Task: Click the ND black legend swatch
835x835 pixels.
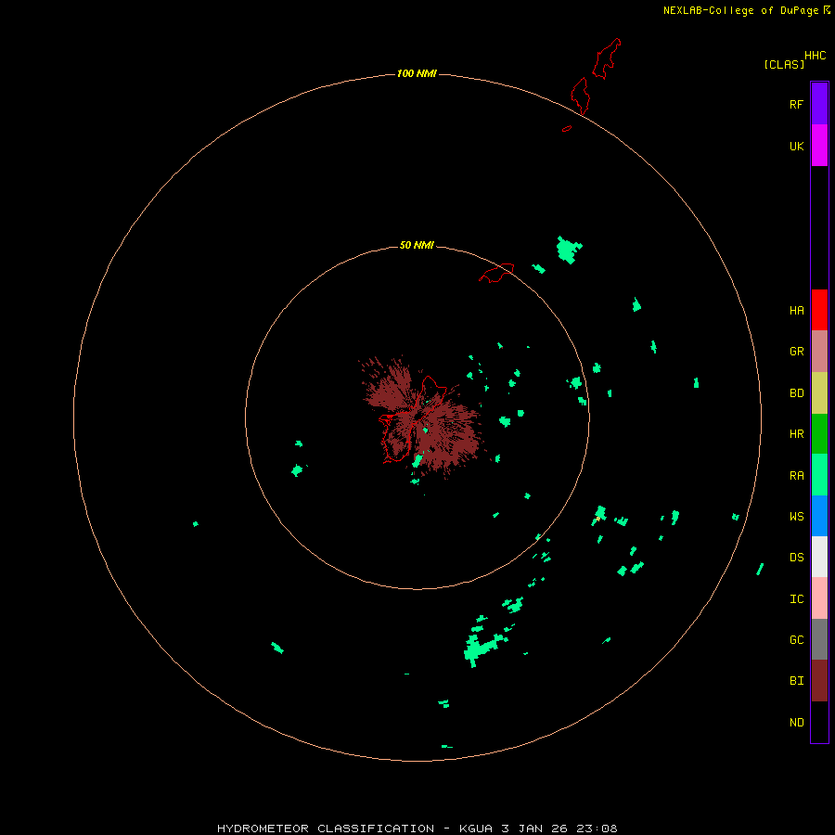Action: pyautogui.click(x=819, y=722)
